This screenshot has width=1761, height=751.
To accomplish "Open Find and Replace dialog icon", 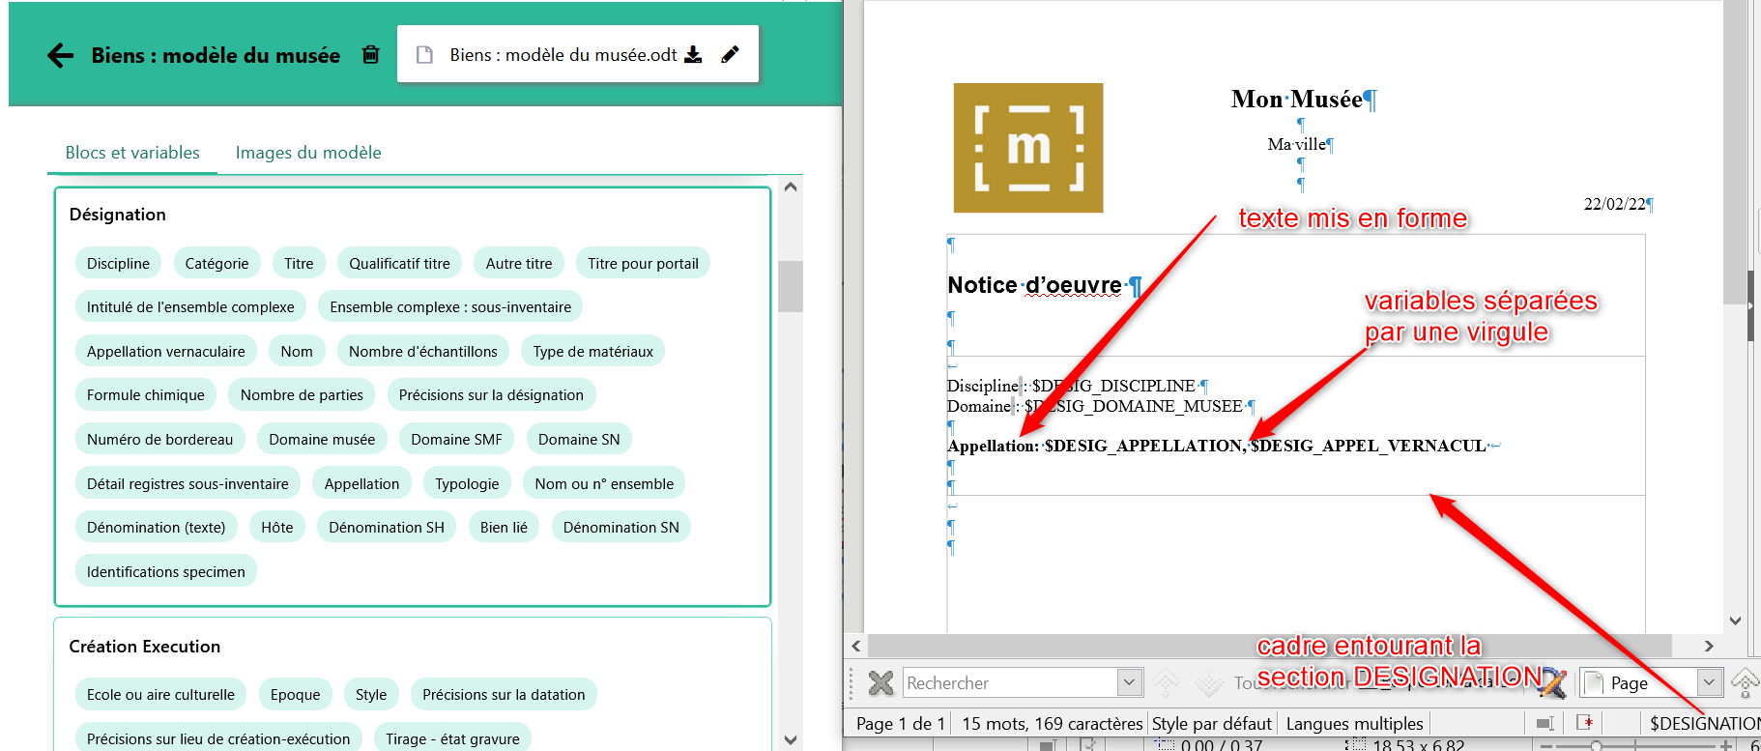I will pyautogui.click(x=1551, y=682).
